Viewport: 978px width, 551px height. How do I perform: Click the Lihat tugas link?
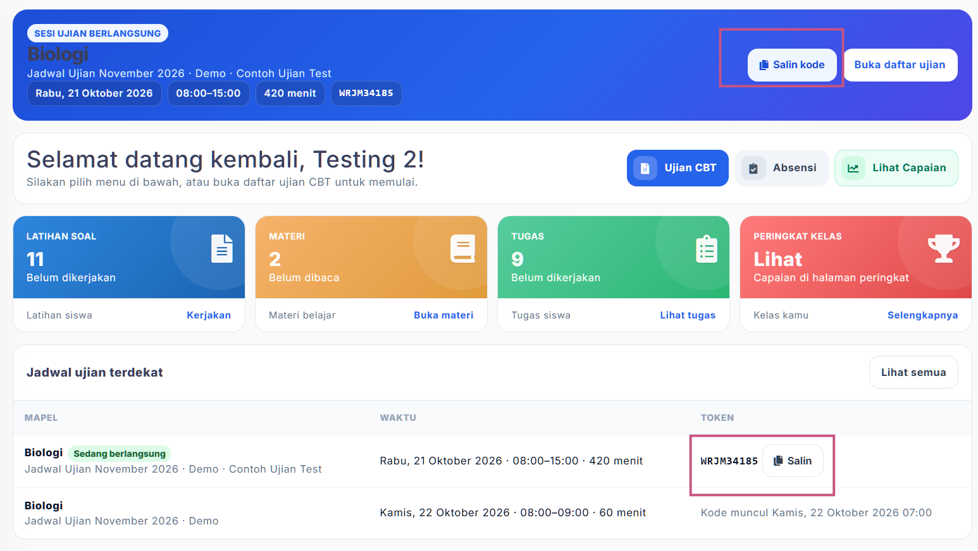(688, 315)
